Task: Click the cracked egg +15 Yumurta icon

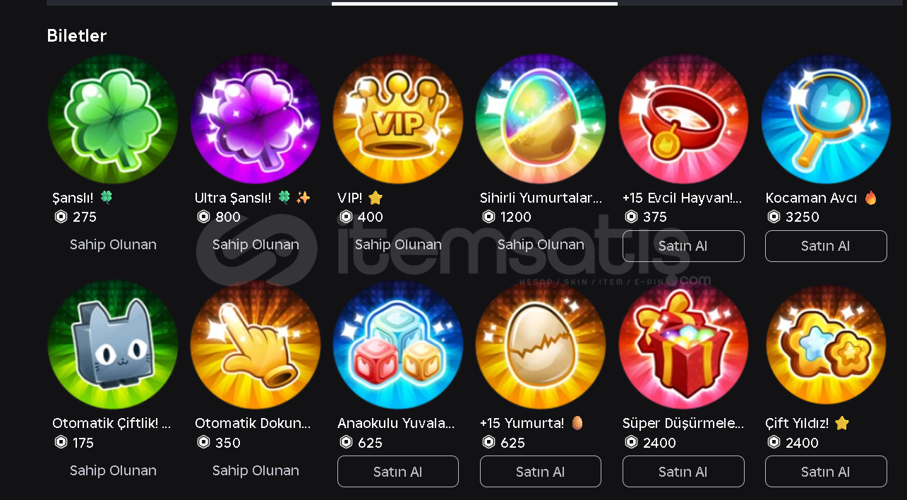Action: [x=541, y=345]
